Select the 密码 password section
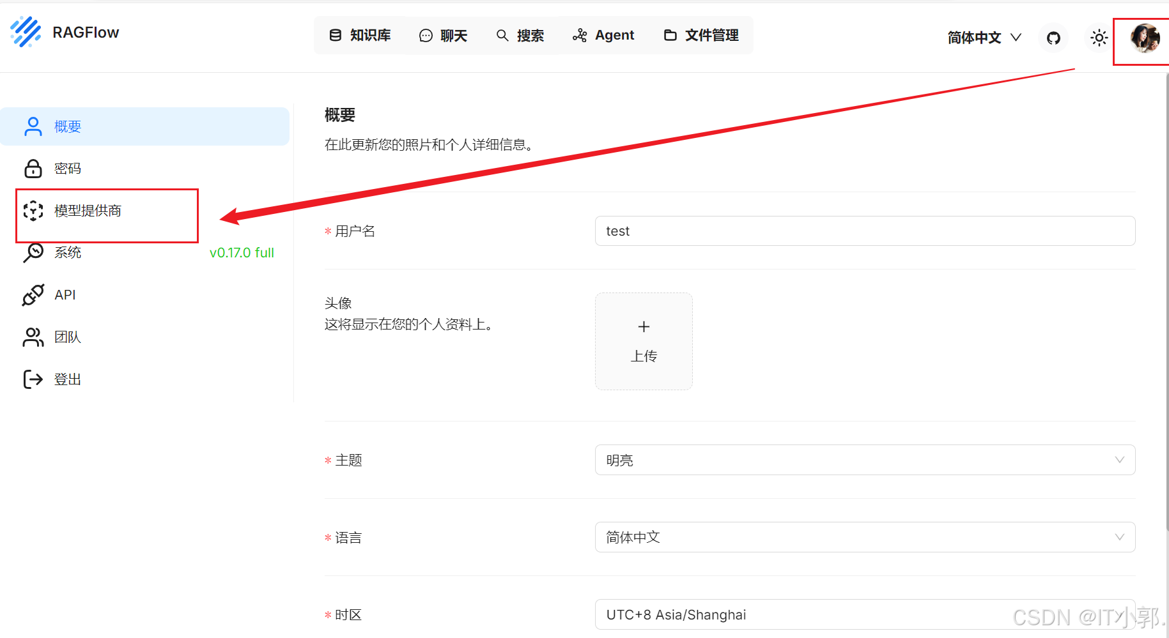The image size is (1169, 638). tap(67, 168)
